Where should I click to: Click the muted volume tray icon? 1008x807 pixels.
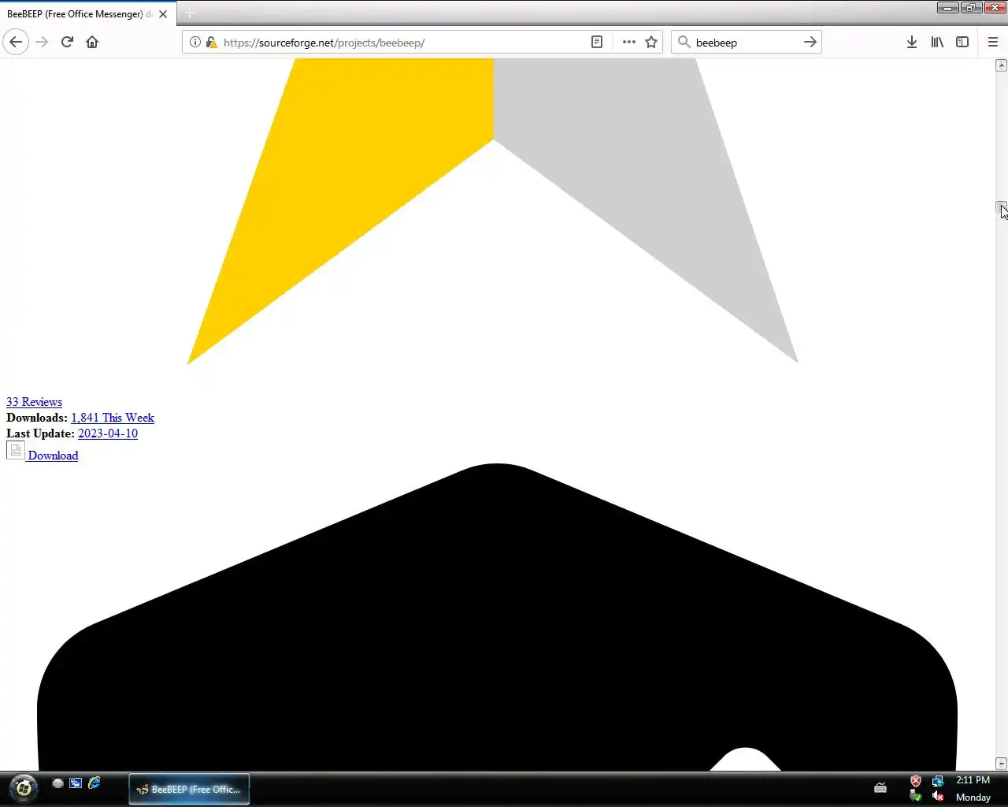(937, 797)
